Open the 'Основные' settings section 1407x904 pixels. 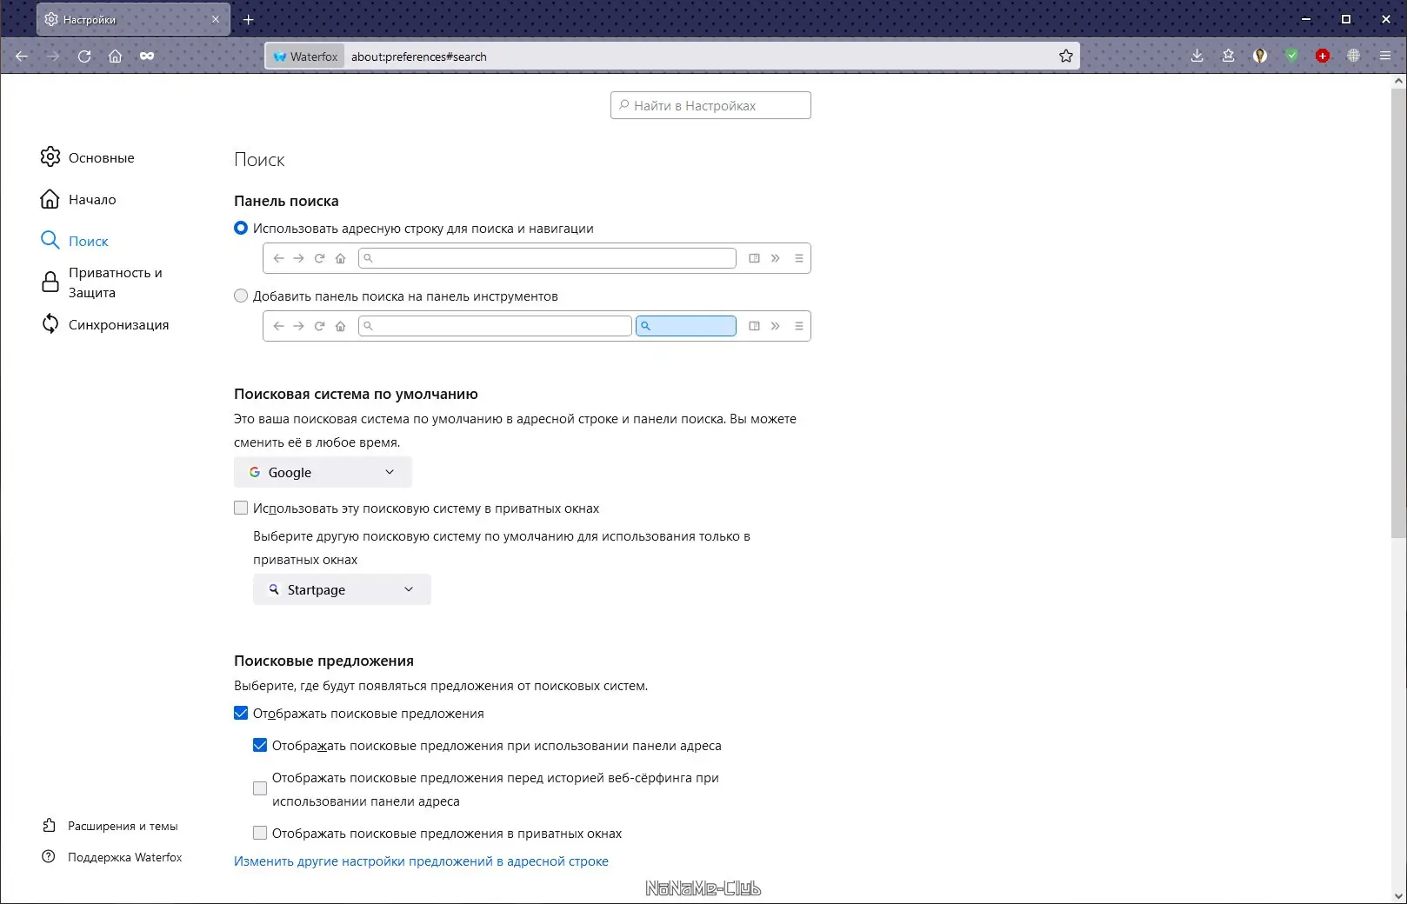pos(100,157)
